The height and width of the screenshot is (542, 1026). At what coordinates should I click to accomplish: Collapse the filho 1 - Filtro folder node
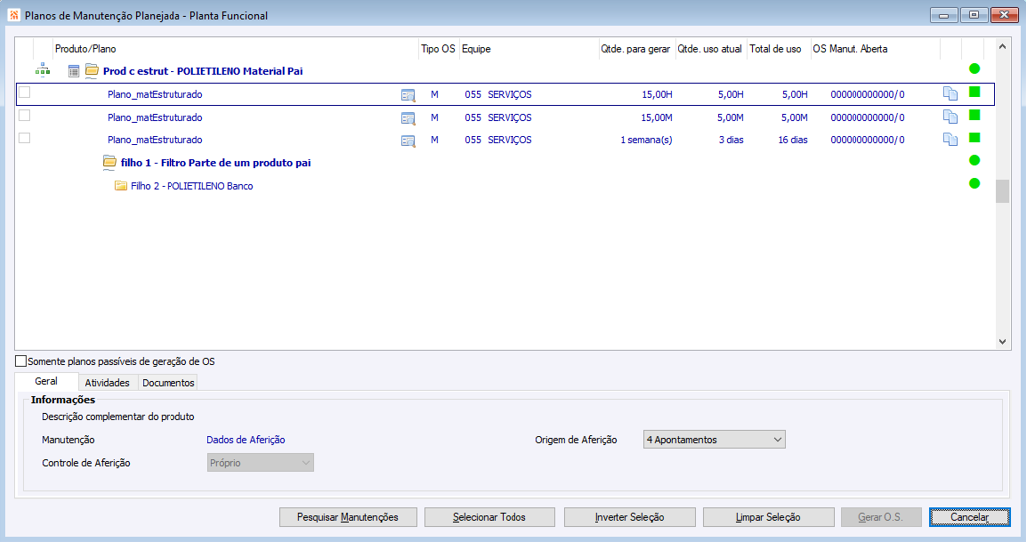pos(110,162)
